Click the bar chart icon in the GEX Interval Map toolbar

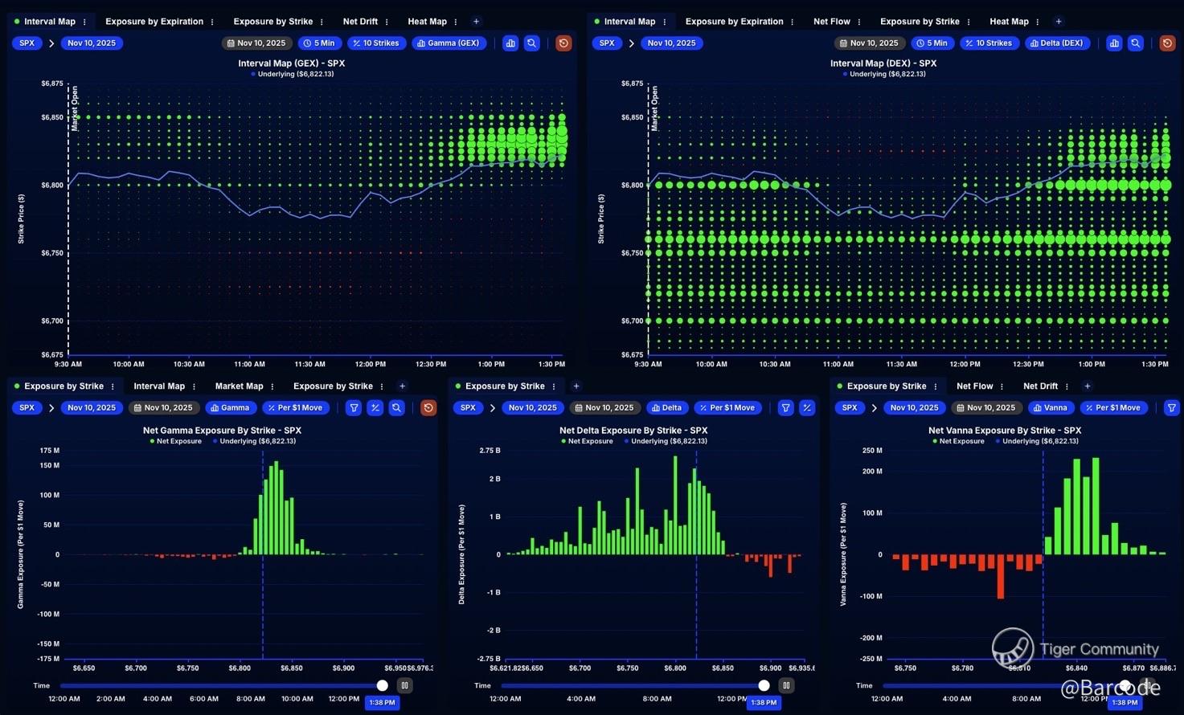pyautogui.click(x=510, y=43)
